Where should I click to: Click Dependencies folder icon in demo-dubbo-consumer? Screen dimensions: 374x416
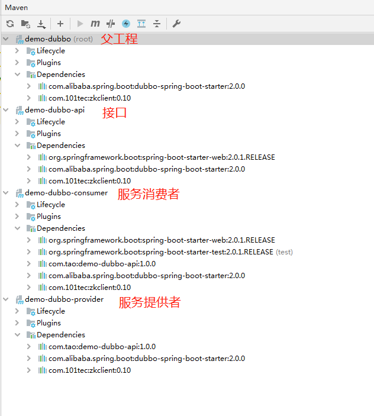click(31, 228)
